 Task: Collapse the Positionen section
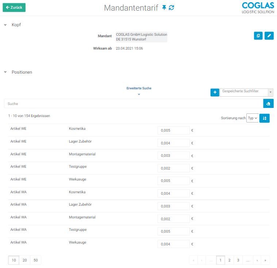(x=5, y=72)
